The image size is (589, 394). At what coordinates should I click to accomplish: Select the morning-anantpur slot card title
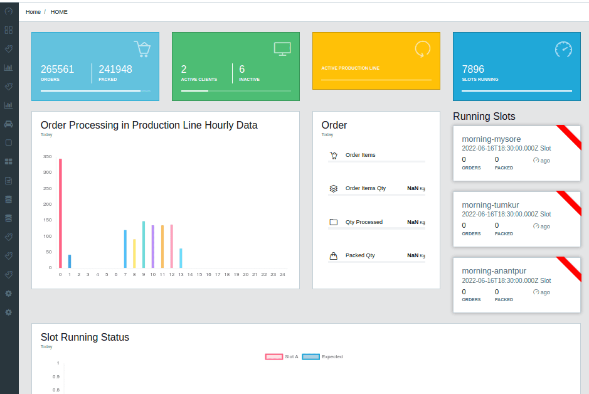494,271
